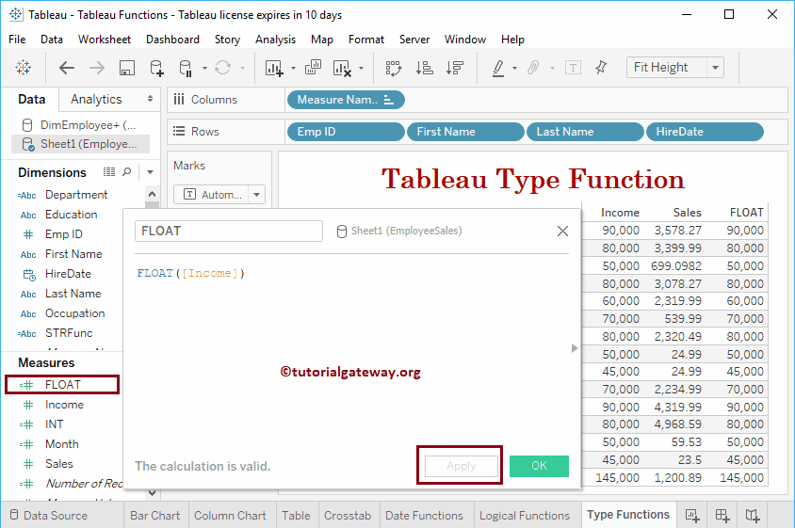Open the Fit Height dropdown
The width and height of the screenshot is (795, 528).
click(715, 68)
